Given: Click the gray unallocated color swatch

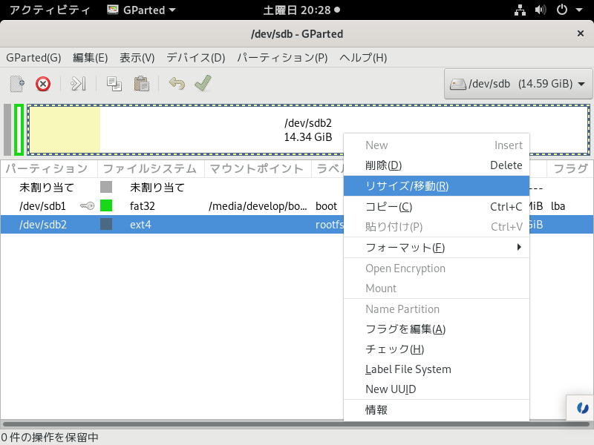Looking at the screenshot, I should [106, 187].
